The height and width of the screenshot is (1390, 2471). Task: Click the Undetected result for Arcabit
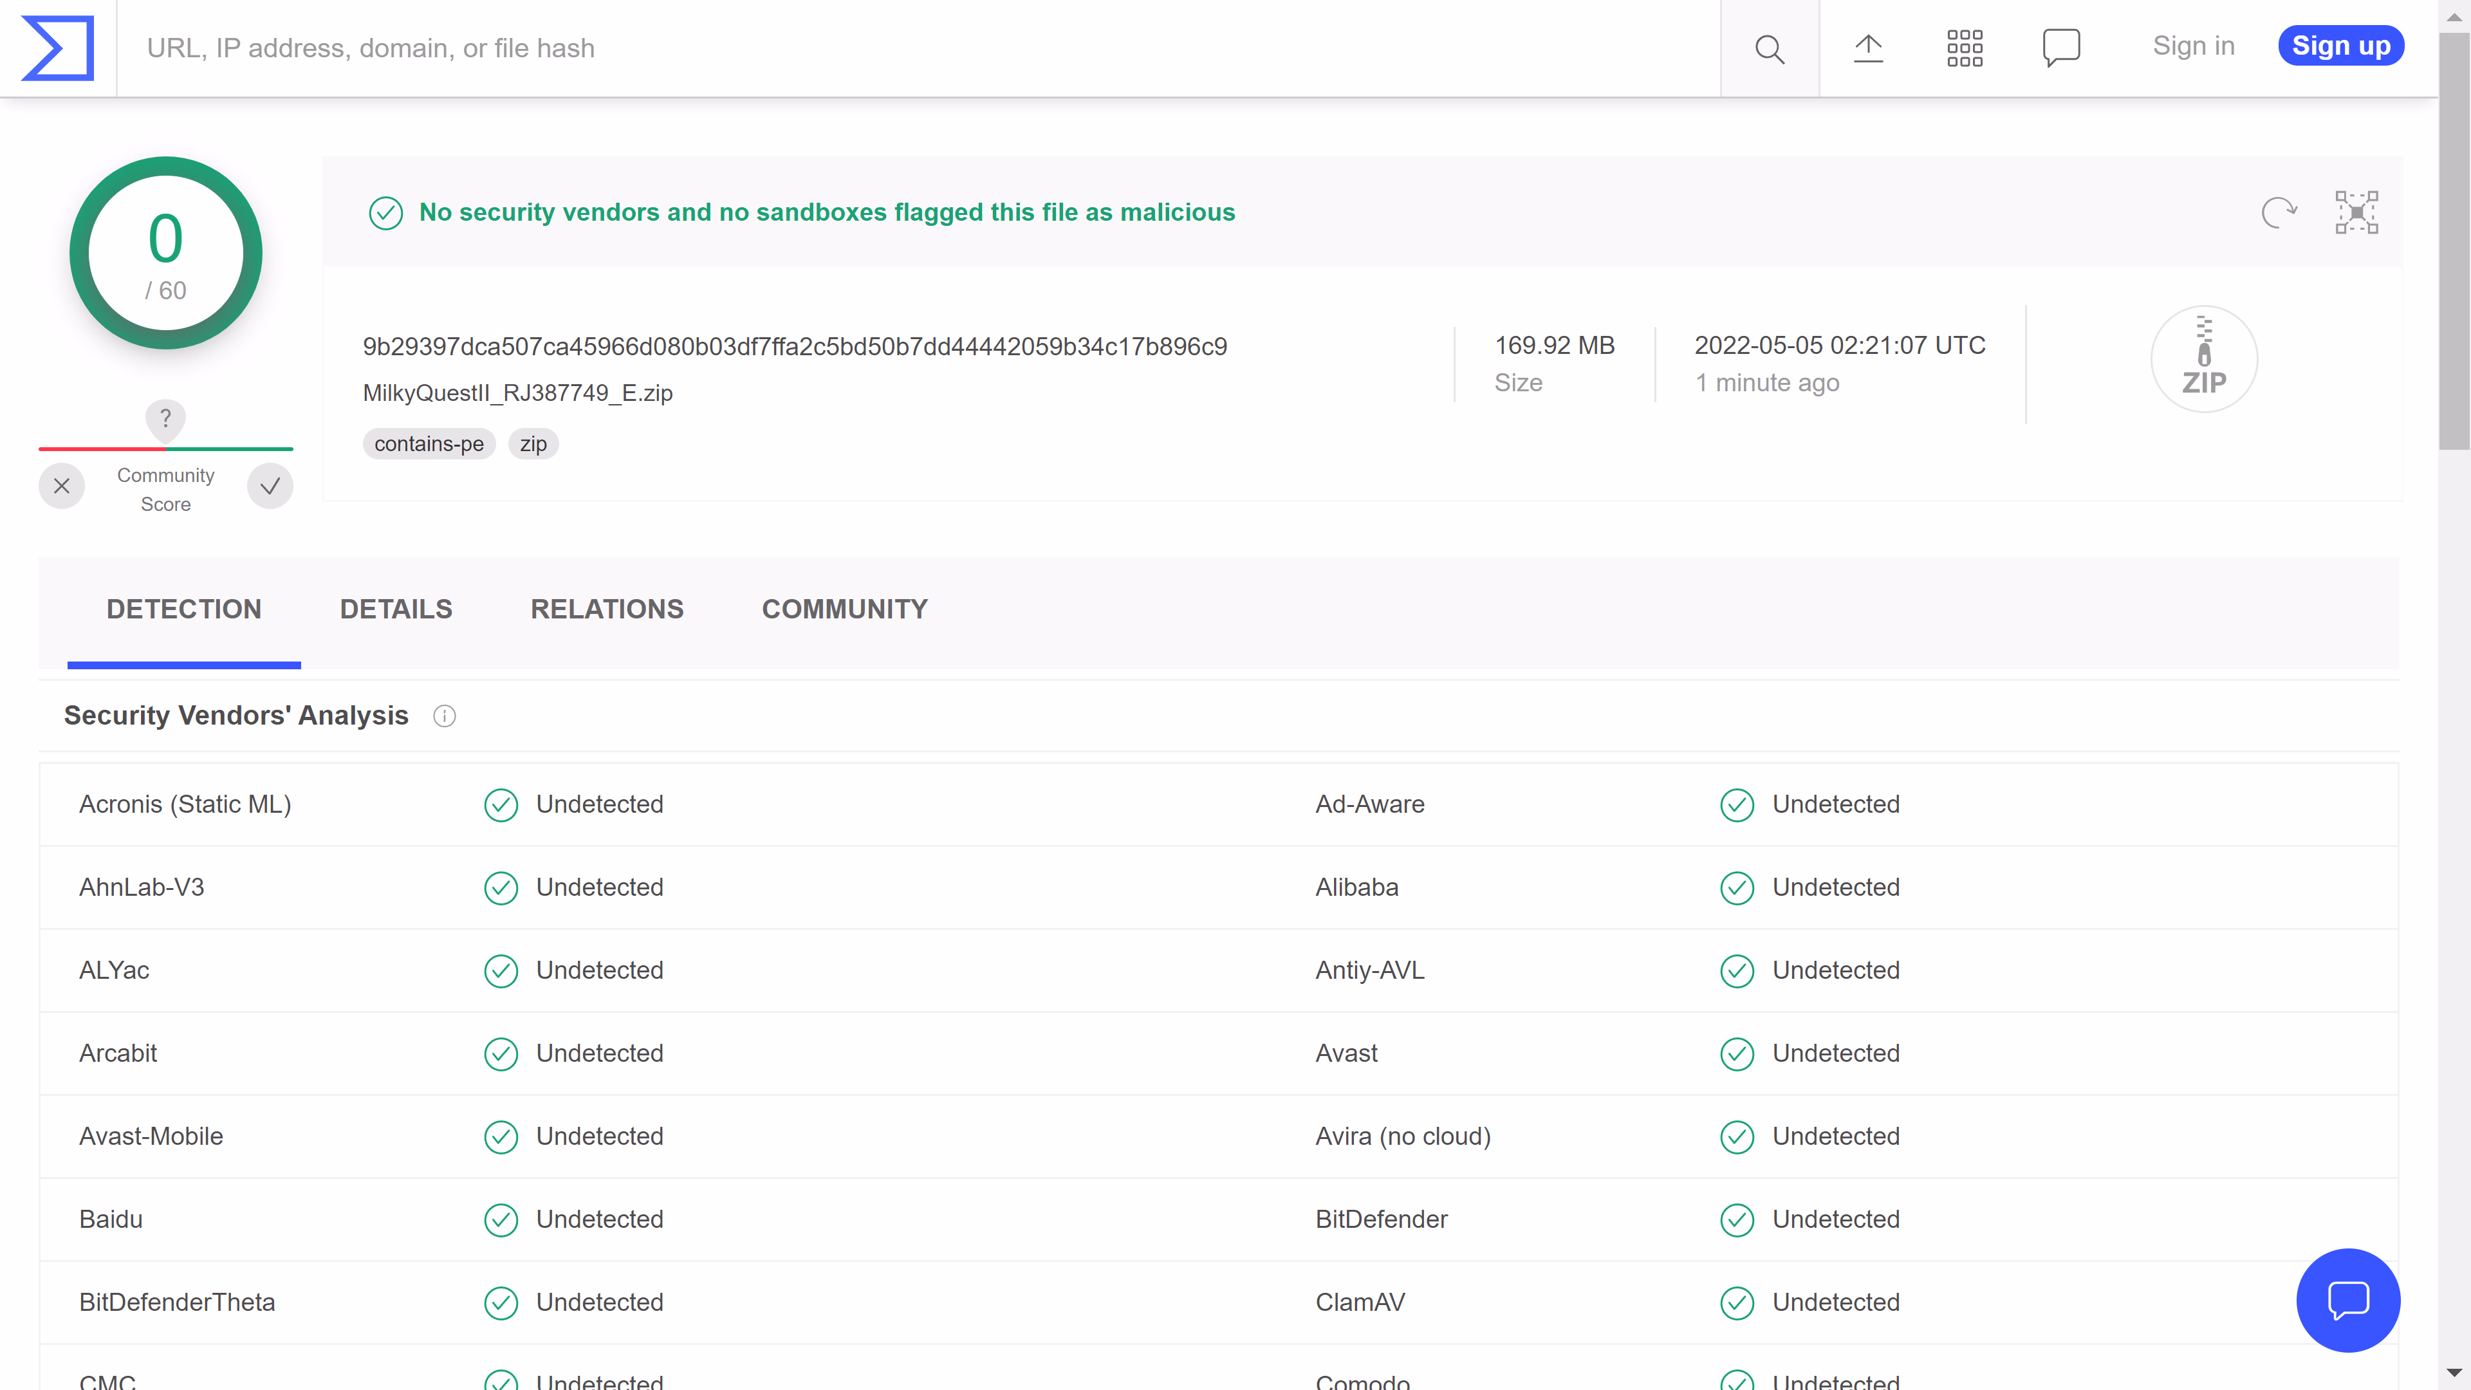[x=600, y=1053]
